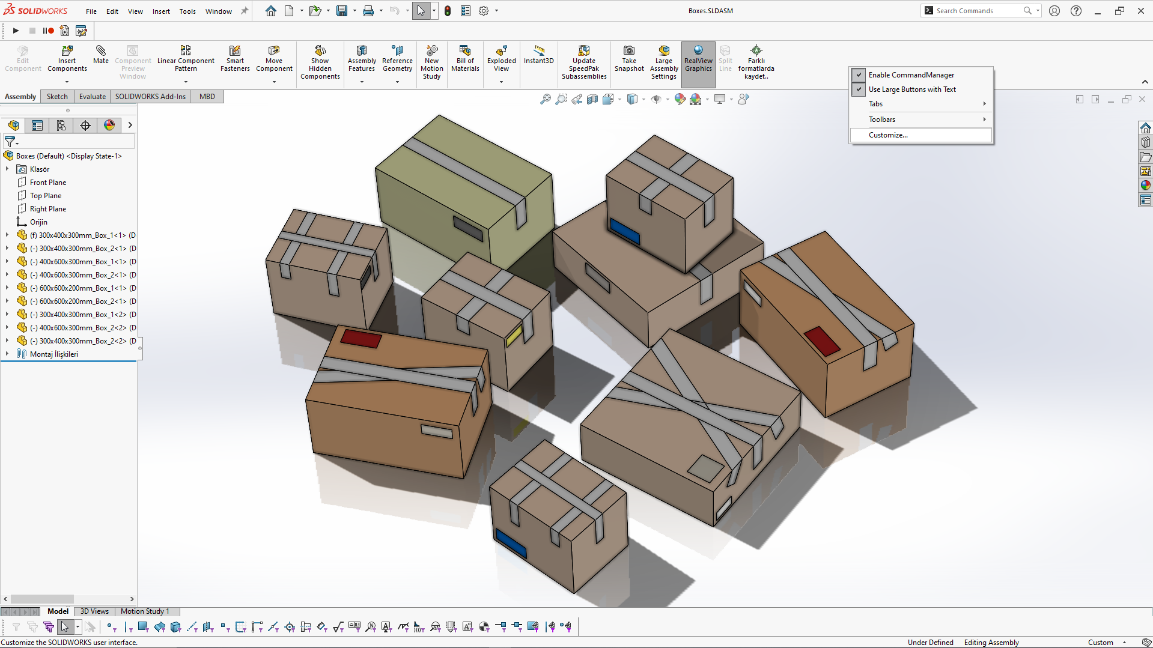Open Exploded View dropdown arrow
Image resolution: width=1153 pixels, height=648 pixels.
click(x=502, y=82)
